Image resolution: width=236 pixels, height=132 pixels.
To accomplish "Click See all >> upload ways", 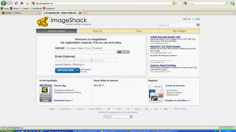I will click(99, 85).
